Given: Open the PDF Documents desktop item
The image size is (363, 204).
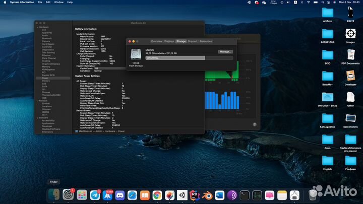Looking at the screenshot, I should (x=350, y=57).
